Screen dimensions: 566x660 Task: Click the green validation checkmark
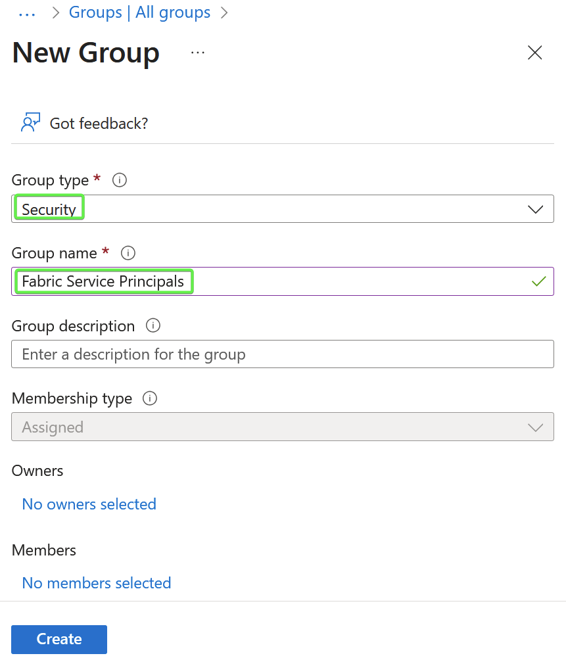538,281
